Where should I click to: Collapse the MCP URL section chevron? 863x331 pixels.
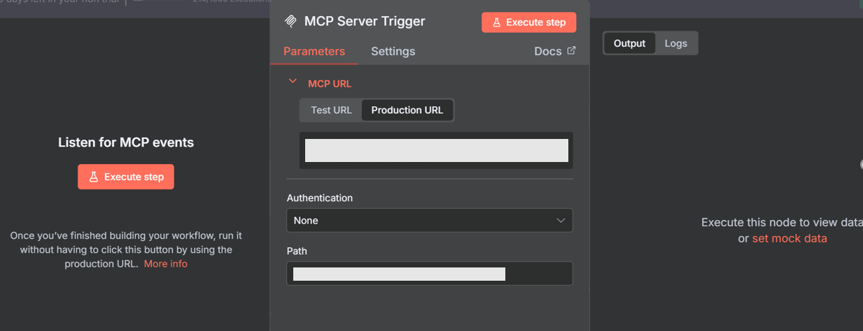(293, 82)
